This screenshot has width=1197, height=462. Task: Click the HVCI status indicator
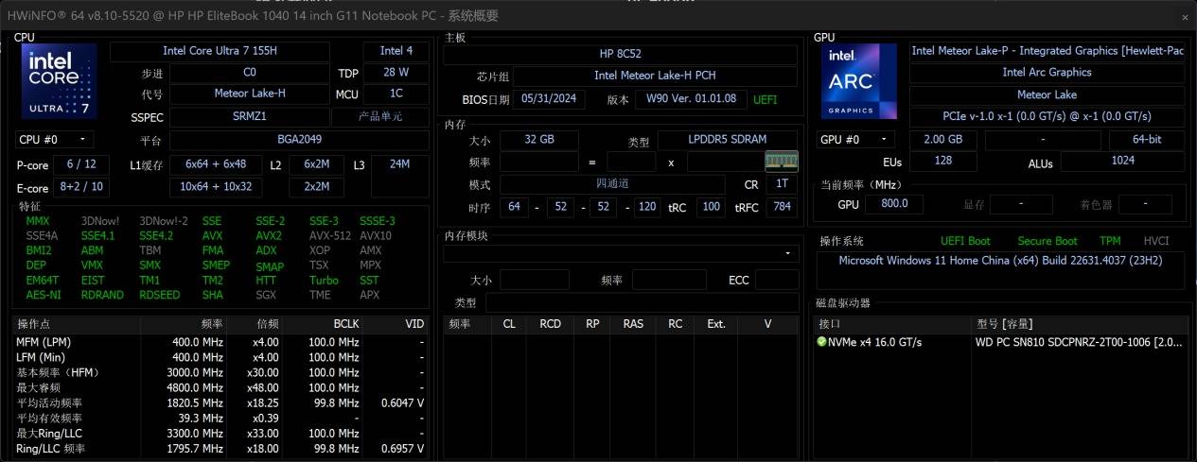pos(1155,241)
